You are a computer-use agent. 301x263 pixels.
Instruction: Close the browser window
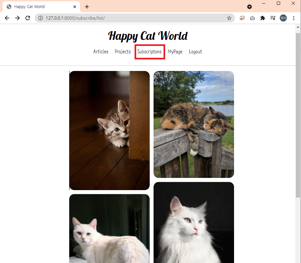[293, 3]
